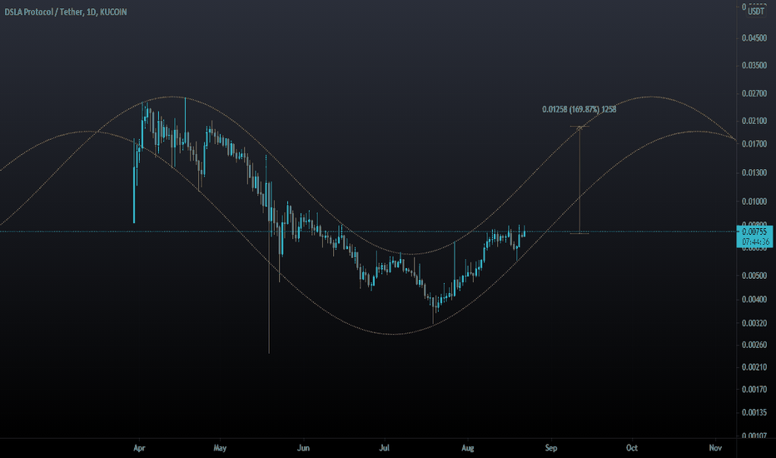The image size is (776, 458).
Task: Click the Oct label on time axis
Action: 632,448
